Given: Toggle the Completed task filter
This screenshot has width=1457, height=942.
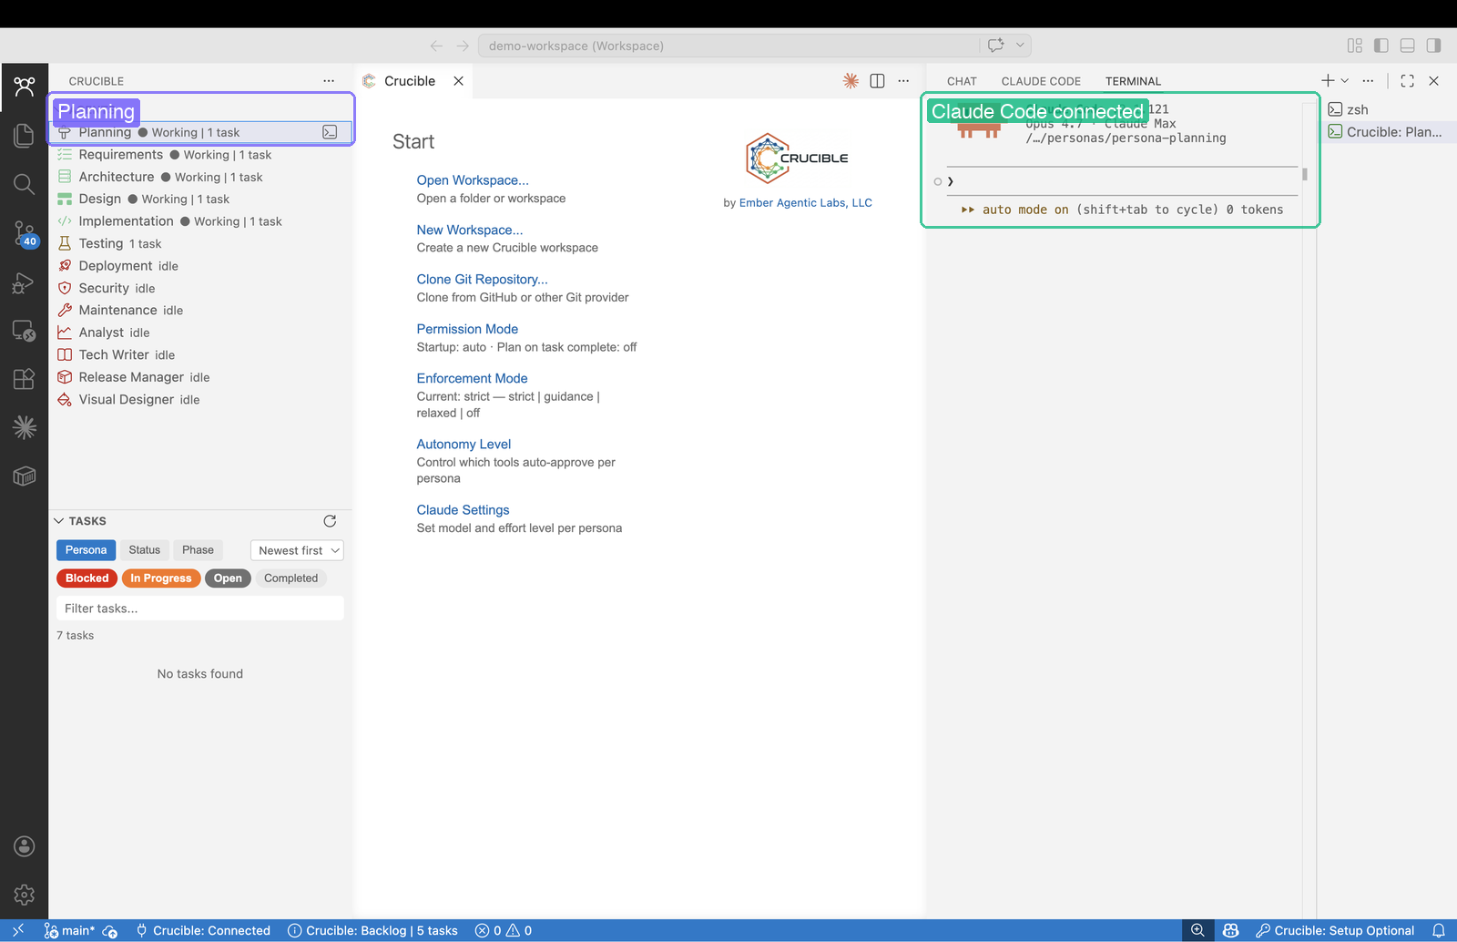Looking at the screenshot, I should pyautogui.click(x=290, y=578).
